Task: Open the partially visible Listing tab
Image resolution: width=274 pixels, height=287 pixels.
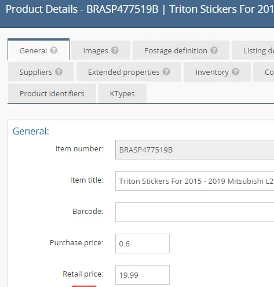Action: (253, 50)
